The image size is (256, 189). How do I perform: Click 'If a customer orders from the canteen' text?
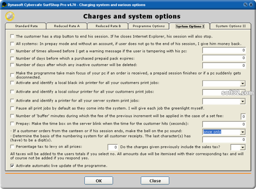click(x=96, y=131)
